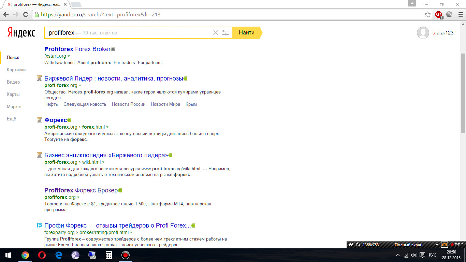Open the Следующая новость sitelink
This screenshot has height=262, width=466.
pos(85,104)
